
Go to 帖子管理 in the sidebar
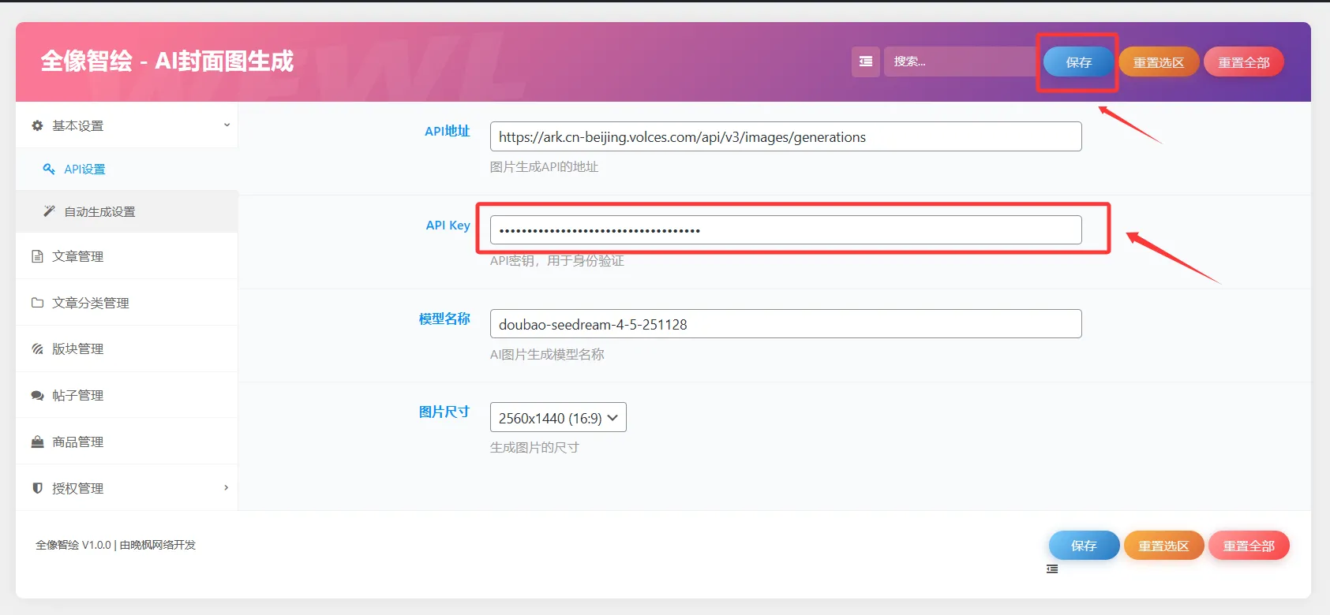tap(126, 395)
